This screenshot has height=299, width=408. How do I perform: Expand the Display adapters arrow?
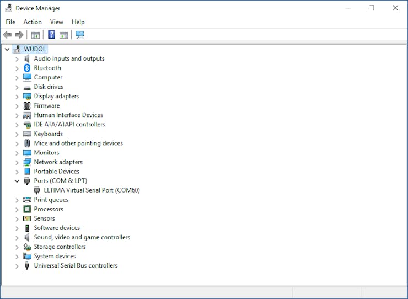[17, 97]
